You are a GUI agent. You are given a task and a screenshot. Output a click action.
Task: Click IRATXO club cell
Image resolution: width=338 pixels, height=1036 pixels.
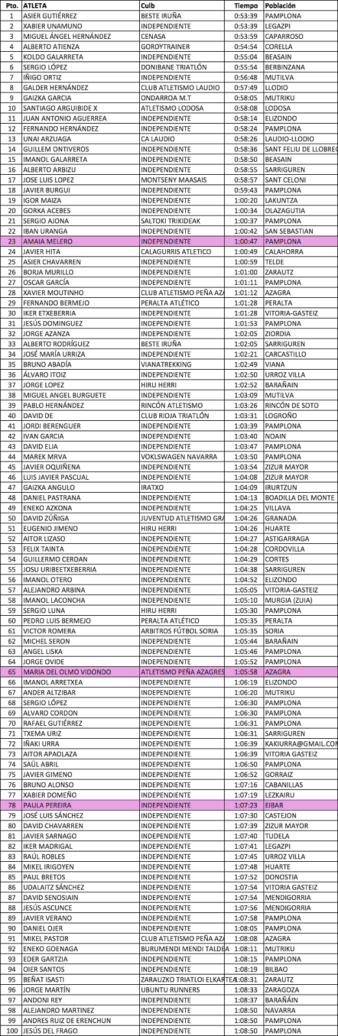tap(152, 488)
